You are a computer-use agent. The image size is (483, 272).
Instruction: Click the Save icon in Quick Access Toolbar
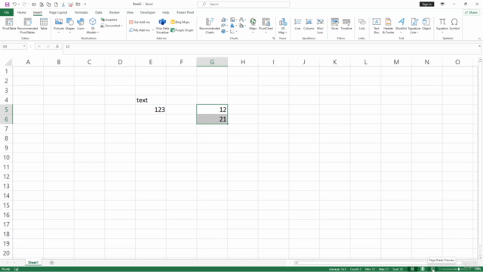tap(7, 5)
